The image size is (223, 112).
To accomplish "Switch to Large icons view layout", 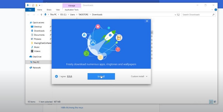I will [215, 102].
